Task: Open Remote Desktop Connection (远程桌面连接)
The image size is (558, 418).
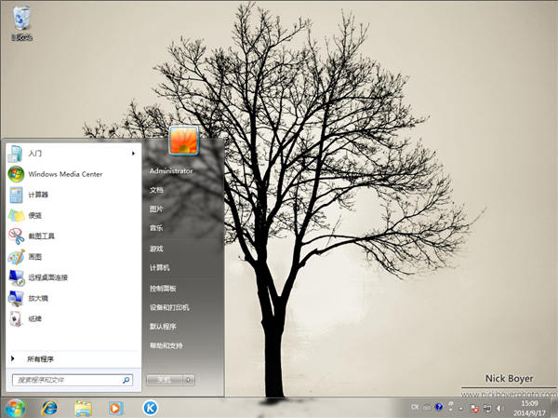Action: tap(46, 277)
